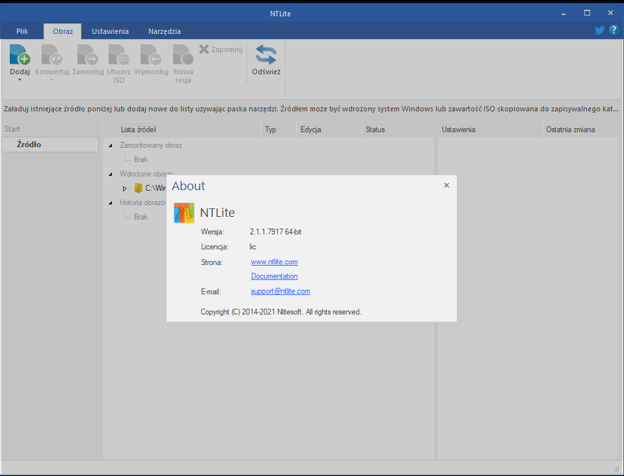Expand the C:\Win deployed image node
The image size is (624, 476).
coord(124,188)
